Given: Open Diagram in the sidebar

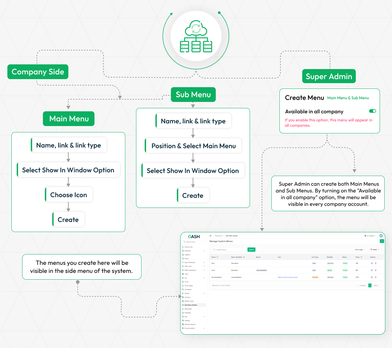Looking at the screenshot, I should (x=186, y=255).
